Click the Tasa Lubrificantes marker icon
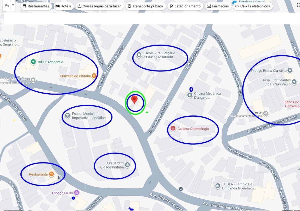 (294, 82)
